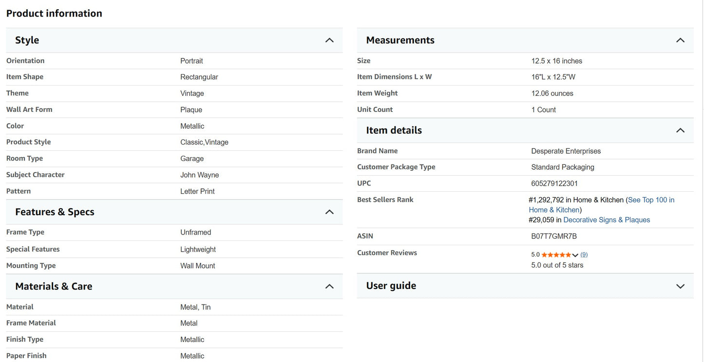Click the Materials & Care header title
The height and width of the screenshot is (362, 704).
point(54,286)
